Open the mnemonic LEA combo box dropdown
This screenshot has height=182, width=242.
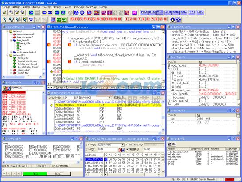pyautogui.click(x=109, y=98)
